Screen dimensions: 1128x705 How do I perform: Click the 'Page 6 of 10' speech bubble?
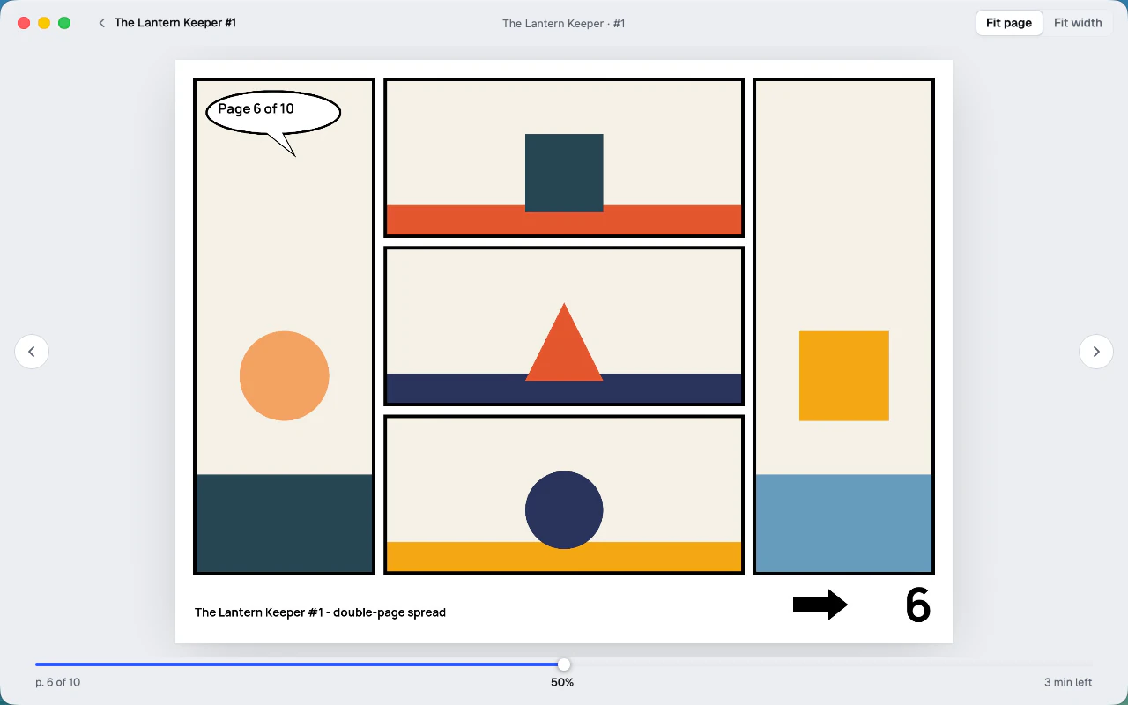point(273,114)
